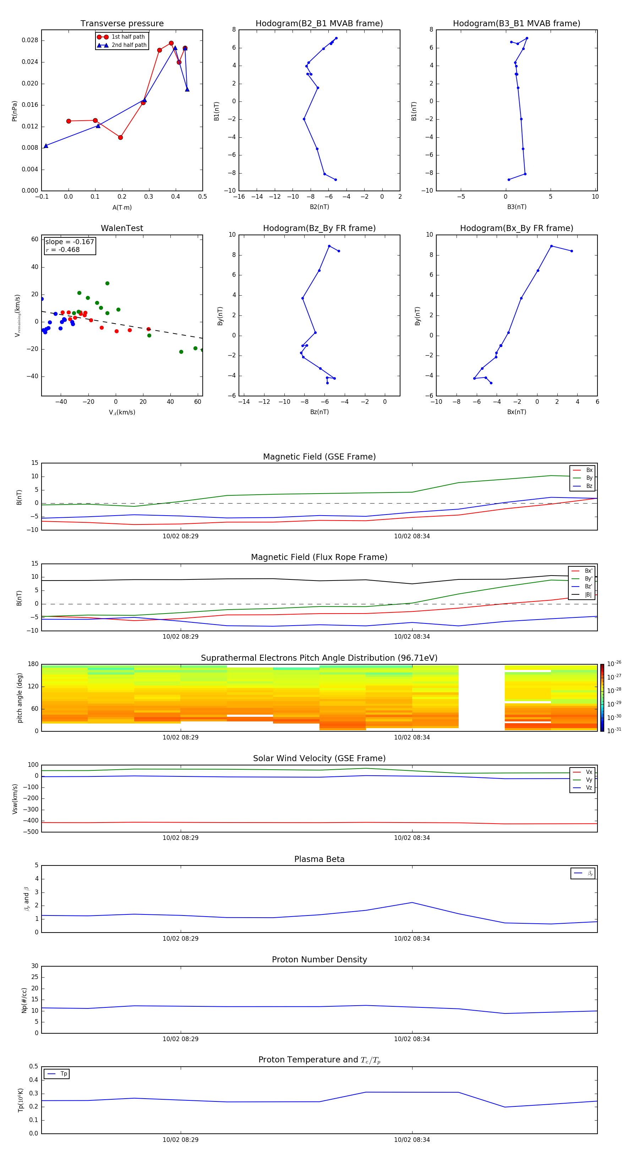
Task: Click the 'Np(#/cc)' y-axis label
Action: [x=24, y=1000]
